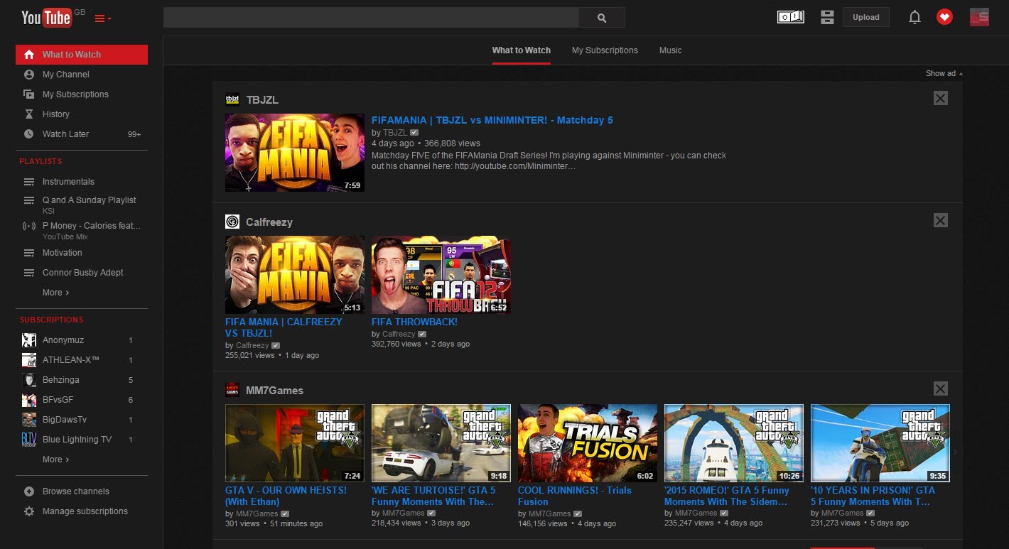Click Browse channels plus icon
Viewport: 1009px width, 549px height.
tap(29, 491)
